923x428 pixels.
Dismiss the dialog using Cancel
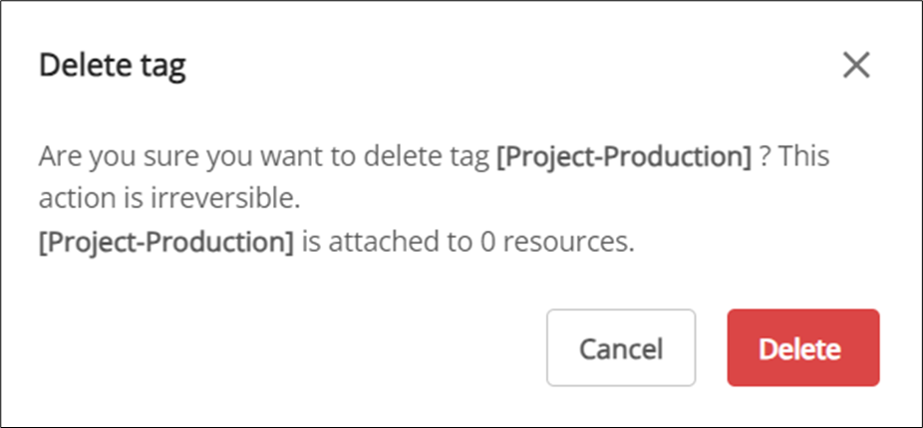point(620,348)
